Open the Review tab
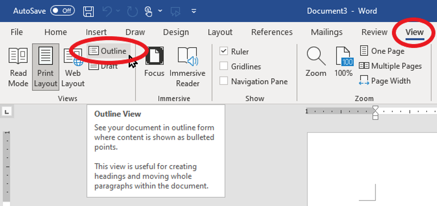437x206 pixels. [374, 32]
